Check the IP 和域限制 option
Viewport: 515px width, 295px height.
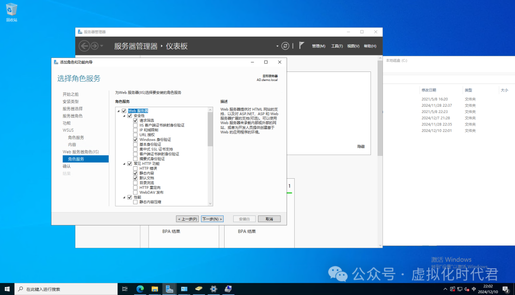pyautogui.click(x=135, y=130)
